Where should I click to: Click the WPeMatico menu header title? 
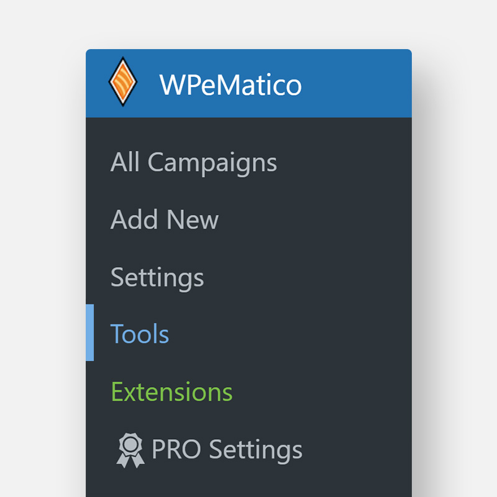(230, 84)
